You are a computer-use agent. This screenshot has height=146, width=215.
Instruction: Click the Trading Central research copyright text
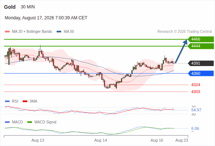tap(184, 32)
